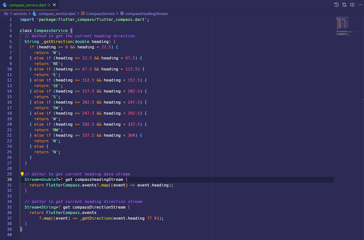Click the class symbol icon in breadcrumb
Screen dimensions: 364x240
[83, 14]
